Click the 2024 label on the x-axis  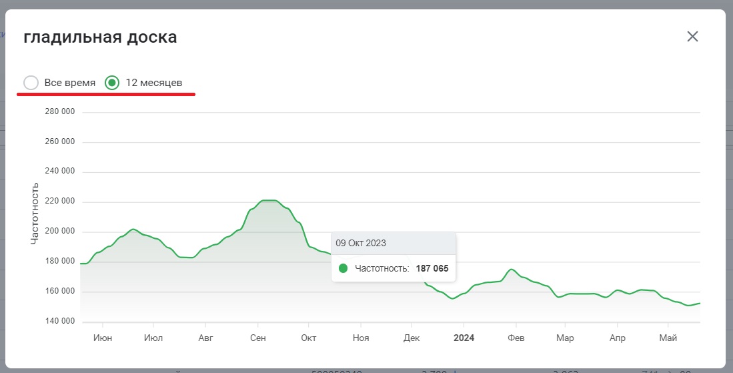pyautogui.click(x=464, y=338)
